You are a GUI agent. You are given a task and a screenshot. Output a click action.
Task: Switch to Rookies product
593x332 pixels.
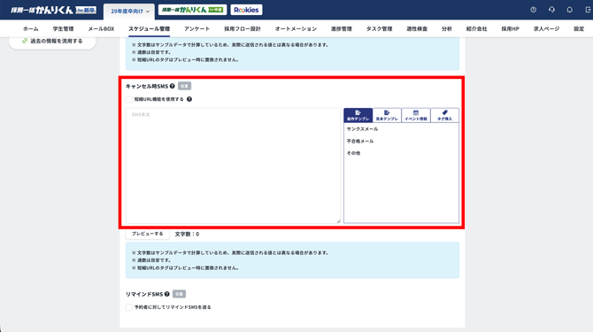tap(246, 10)
